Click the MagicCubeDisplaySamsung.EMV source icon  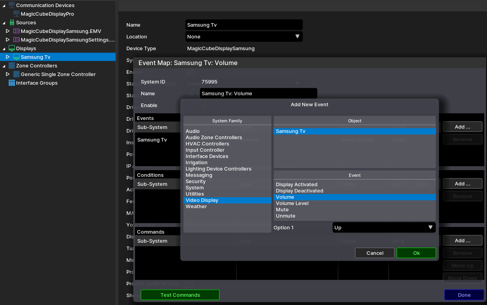click(16, 31)
